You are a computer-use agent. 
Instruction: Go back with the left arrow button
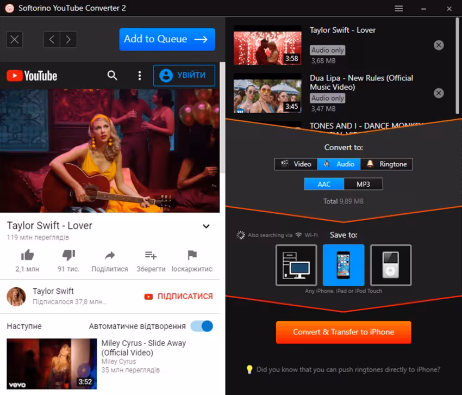point(52,39)
